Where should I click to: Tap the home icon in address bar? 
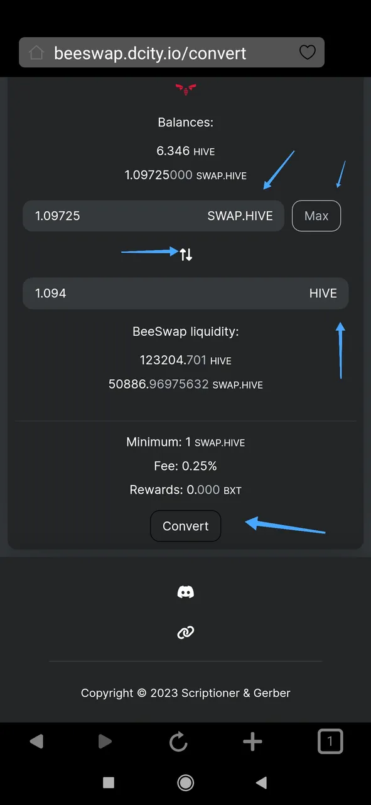(36, 53)
